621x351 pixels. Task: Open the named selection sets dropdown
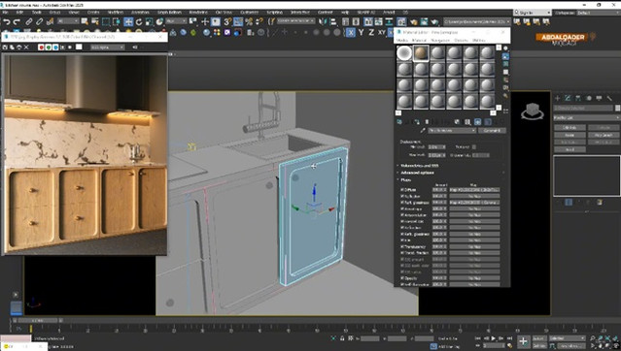[x=295, y=21]
